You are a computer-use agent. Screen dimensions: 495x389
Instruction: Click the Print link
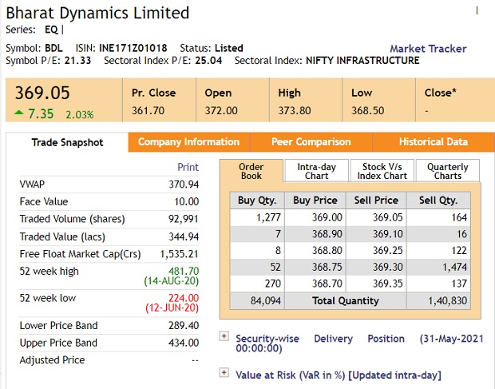coord(188,167)
